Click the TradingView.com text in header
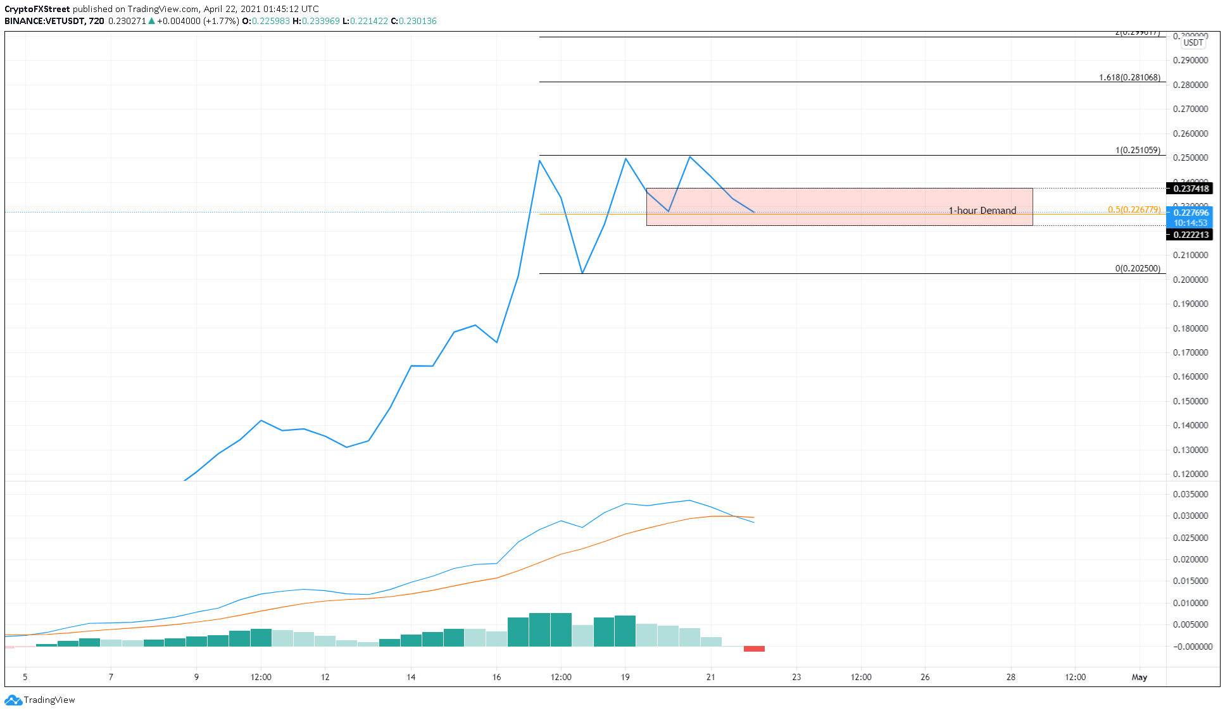This screenshot has width=1225, height=713. (x=163, y=9)
